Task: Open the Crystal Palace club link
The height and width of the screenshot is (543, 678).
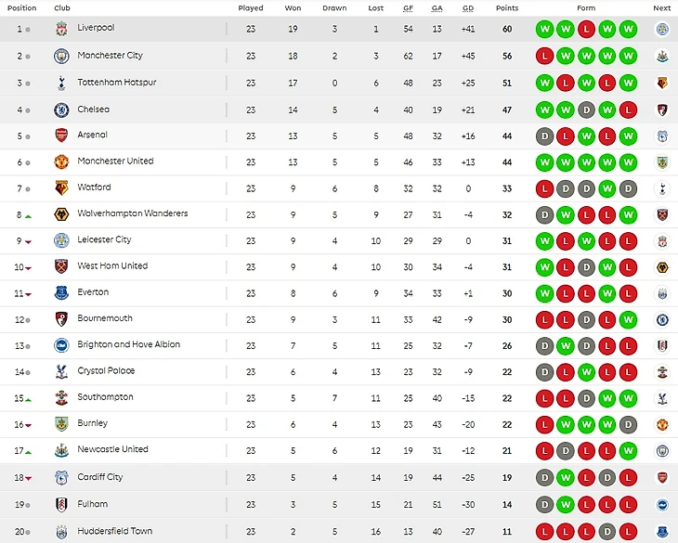Action: click(106, 371)
